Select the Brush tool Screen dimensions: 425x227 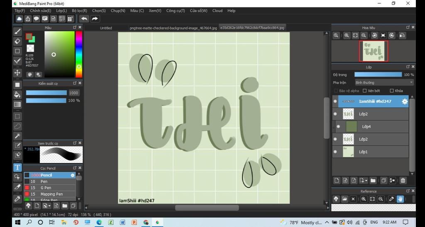17,32
